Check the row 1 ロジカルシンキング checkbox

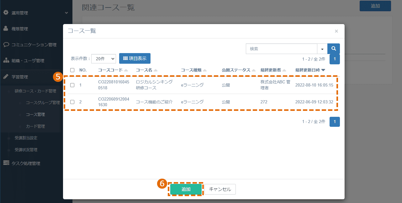click(72, 85)
